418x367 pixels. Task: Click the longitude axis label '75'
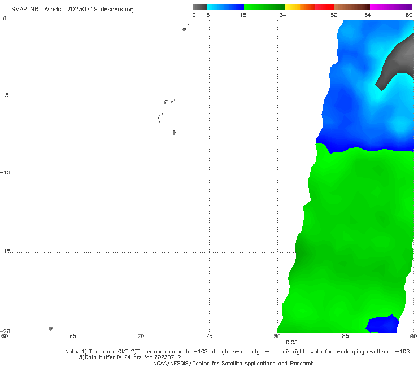209,337
